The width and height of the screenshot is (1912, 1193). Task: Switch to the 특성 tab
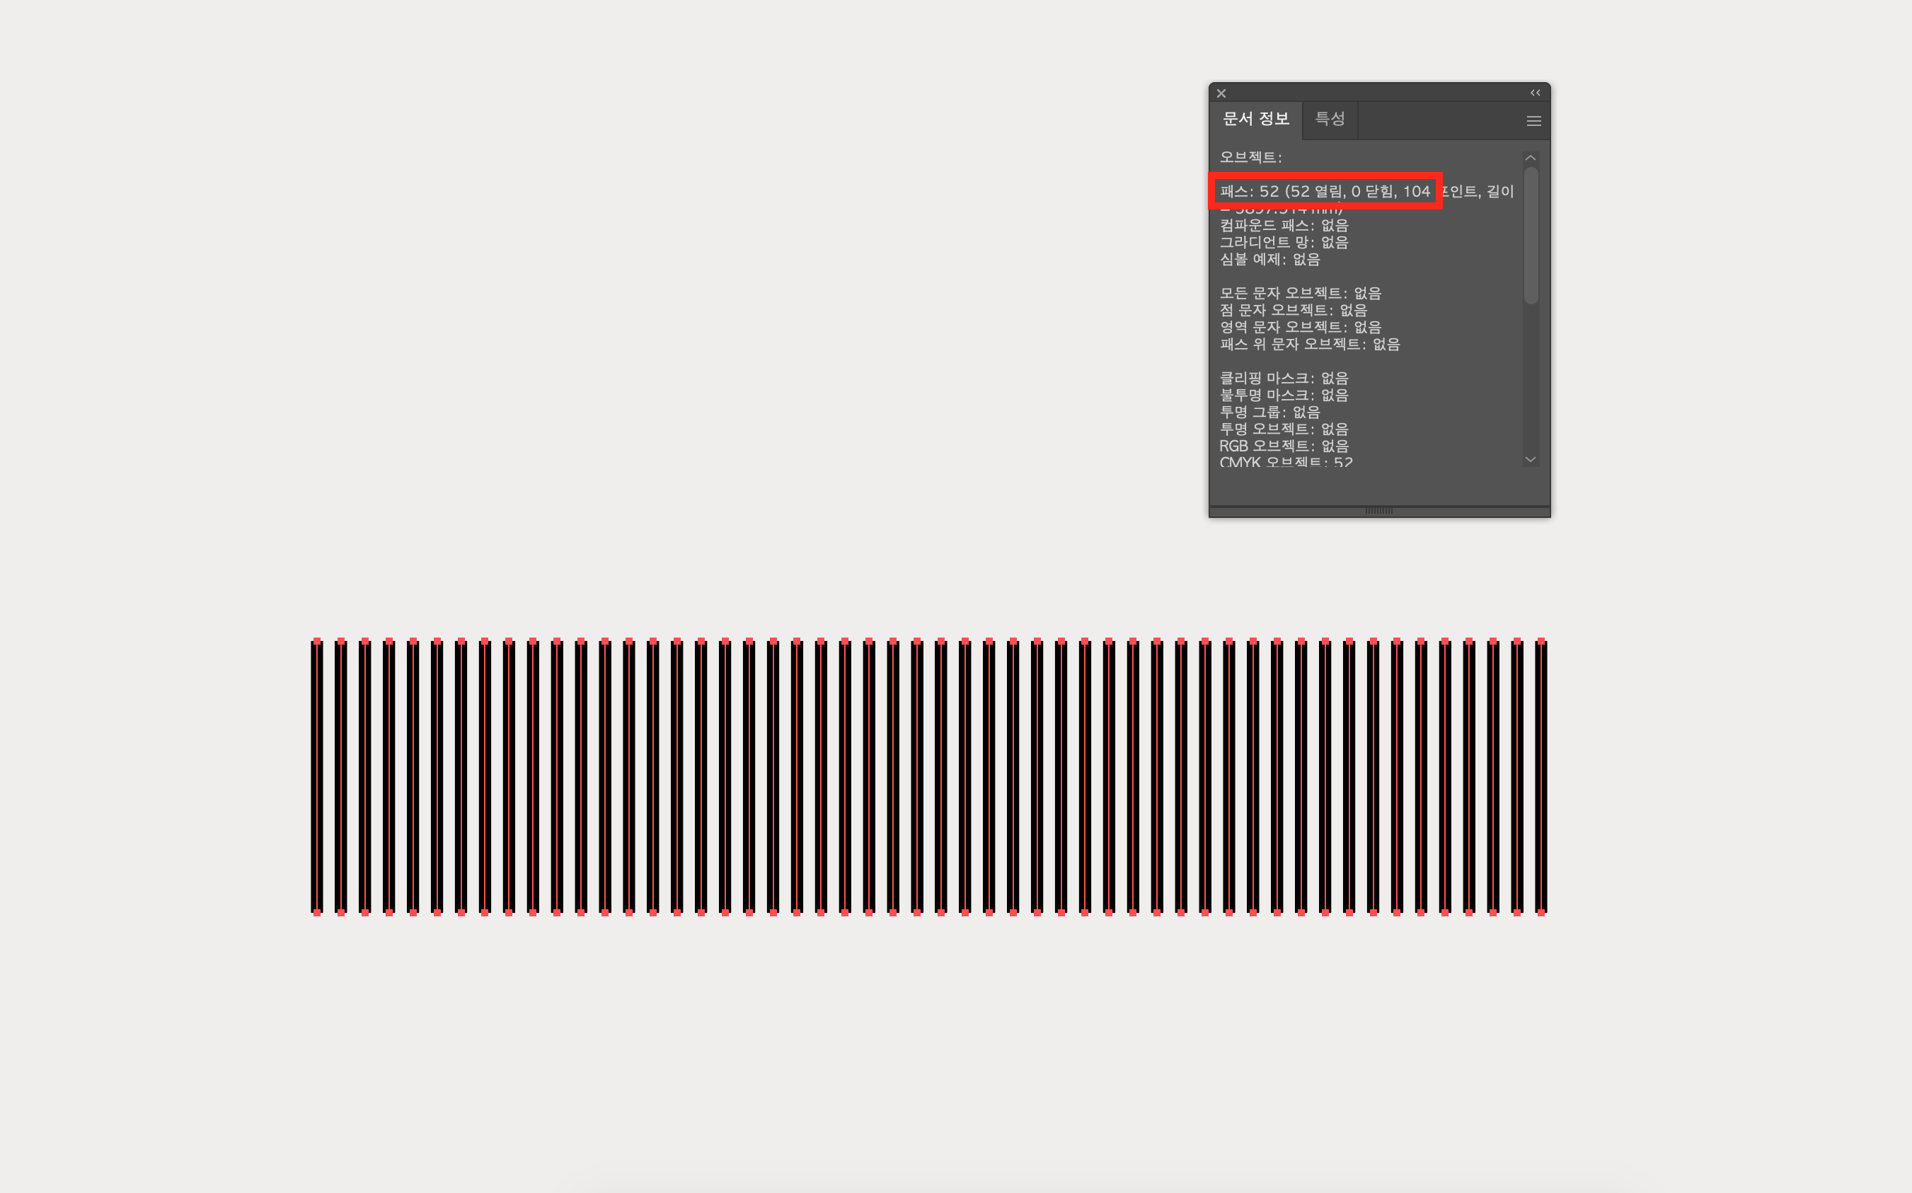(x=1330, y=119)
